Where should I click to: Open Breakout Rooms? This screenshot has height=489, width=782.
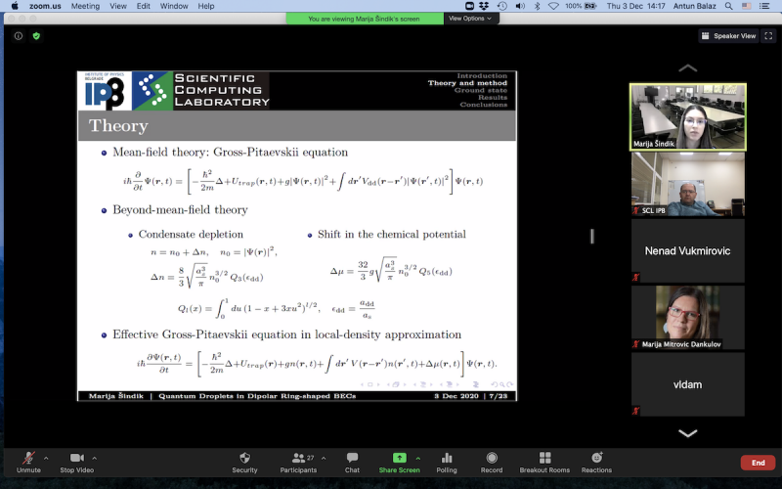[x=543, y=458]
